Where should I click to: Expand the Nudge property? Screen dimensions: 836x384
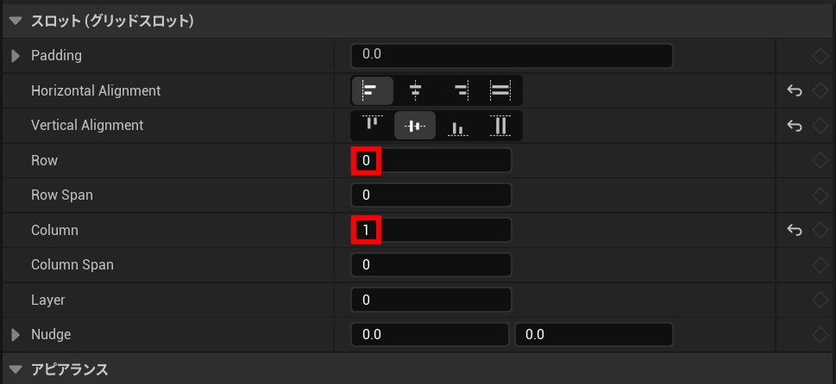pyautogui.click(x=16, y=334)
